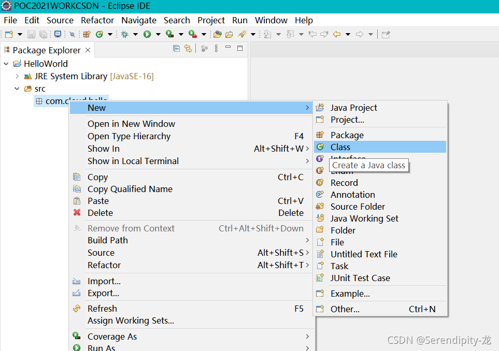This screenshot has height=351, width=499.
Task: Choose JUnit Test Case in submenu
Action: (380, 278)
